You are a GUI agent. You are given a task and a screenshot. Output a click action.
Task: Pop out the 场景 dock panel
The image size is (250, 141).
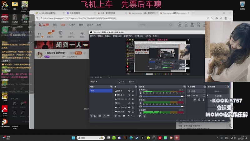coord(111,86)
